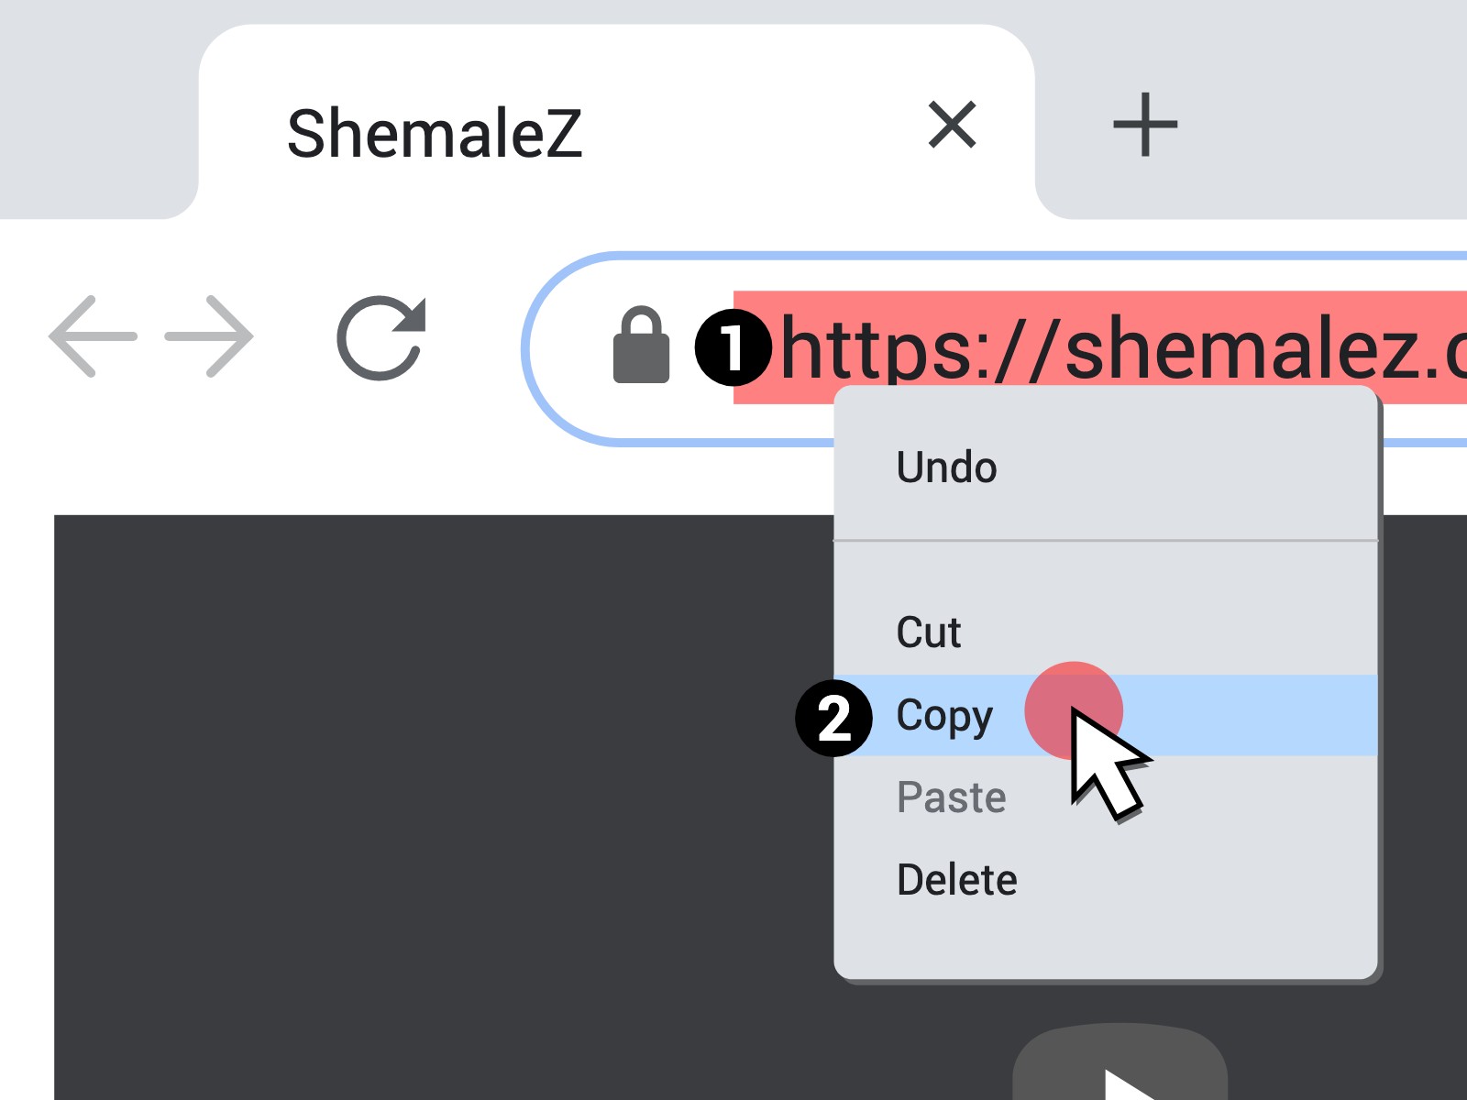Click the red click-indicator circle

[x=1073, y=710]
